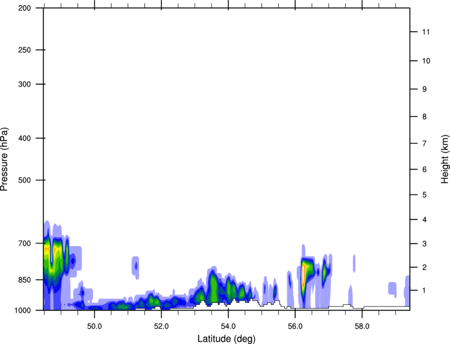Click the 400 pressure axis label
The width and height of the screenshot is (450, 344).
24,138
